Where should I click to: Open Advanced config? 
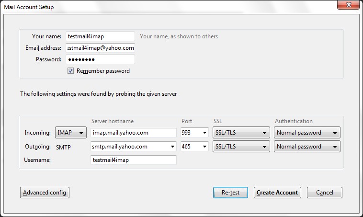click(45, 193)
